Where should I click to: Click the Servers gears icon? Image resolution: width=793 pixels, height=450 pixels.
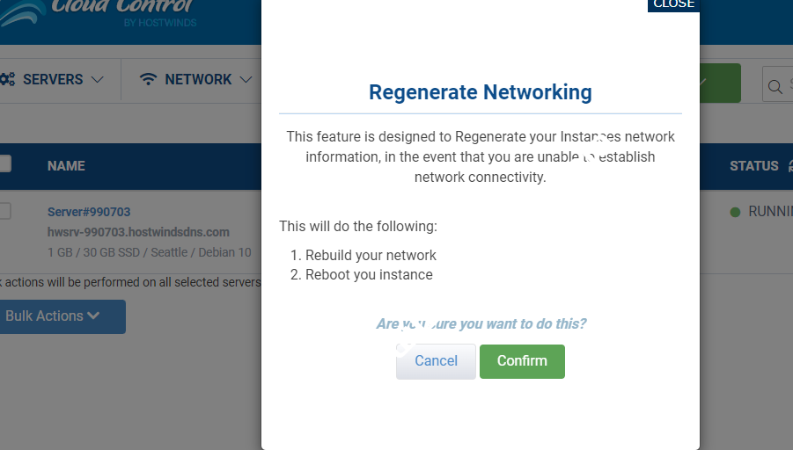pos(7,79)
